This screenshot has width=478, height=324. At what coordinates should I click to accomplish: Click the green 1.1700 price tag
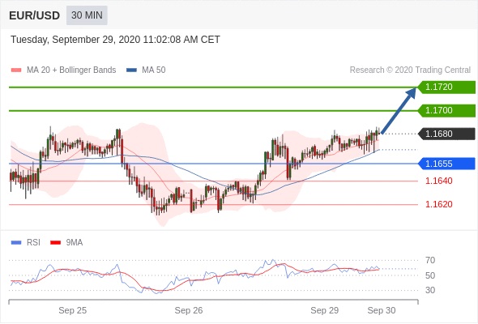click(x=446, y=110)
